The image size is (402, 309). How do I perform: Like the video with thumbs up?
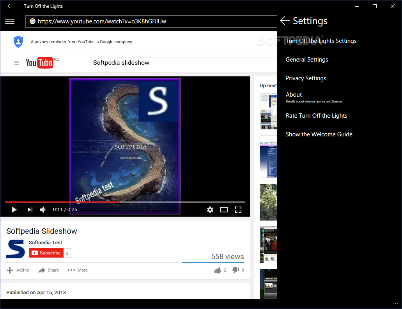coord(218,270)
